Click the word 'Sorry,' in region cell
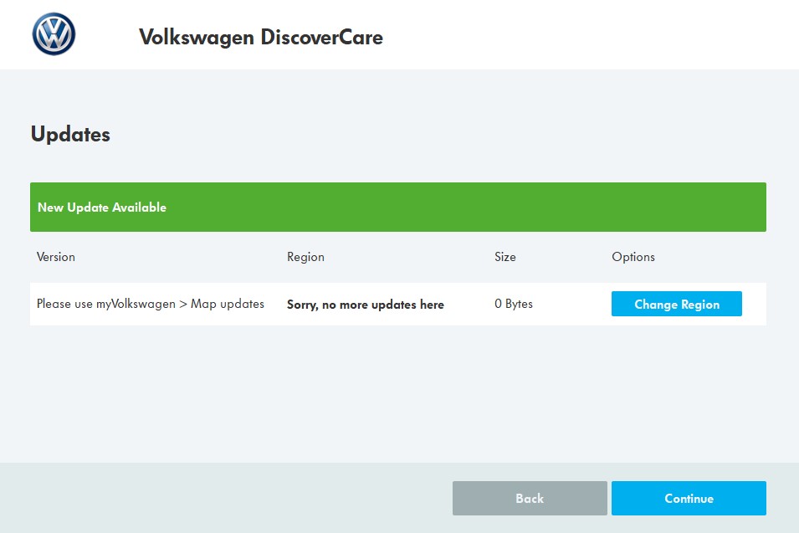This screenshot has width=799, height=533. pyautogui.click(x=303, y=305)
